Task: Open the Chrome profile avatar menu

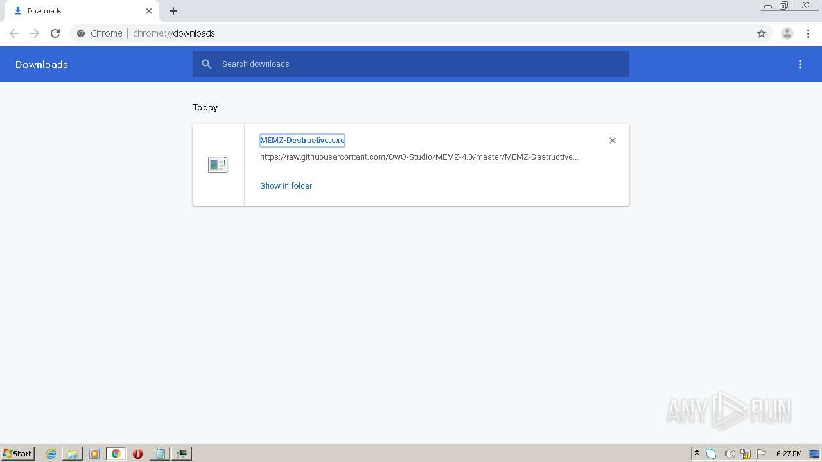Action: pyautogui.click(x=787, y=33)
